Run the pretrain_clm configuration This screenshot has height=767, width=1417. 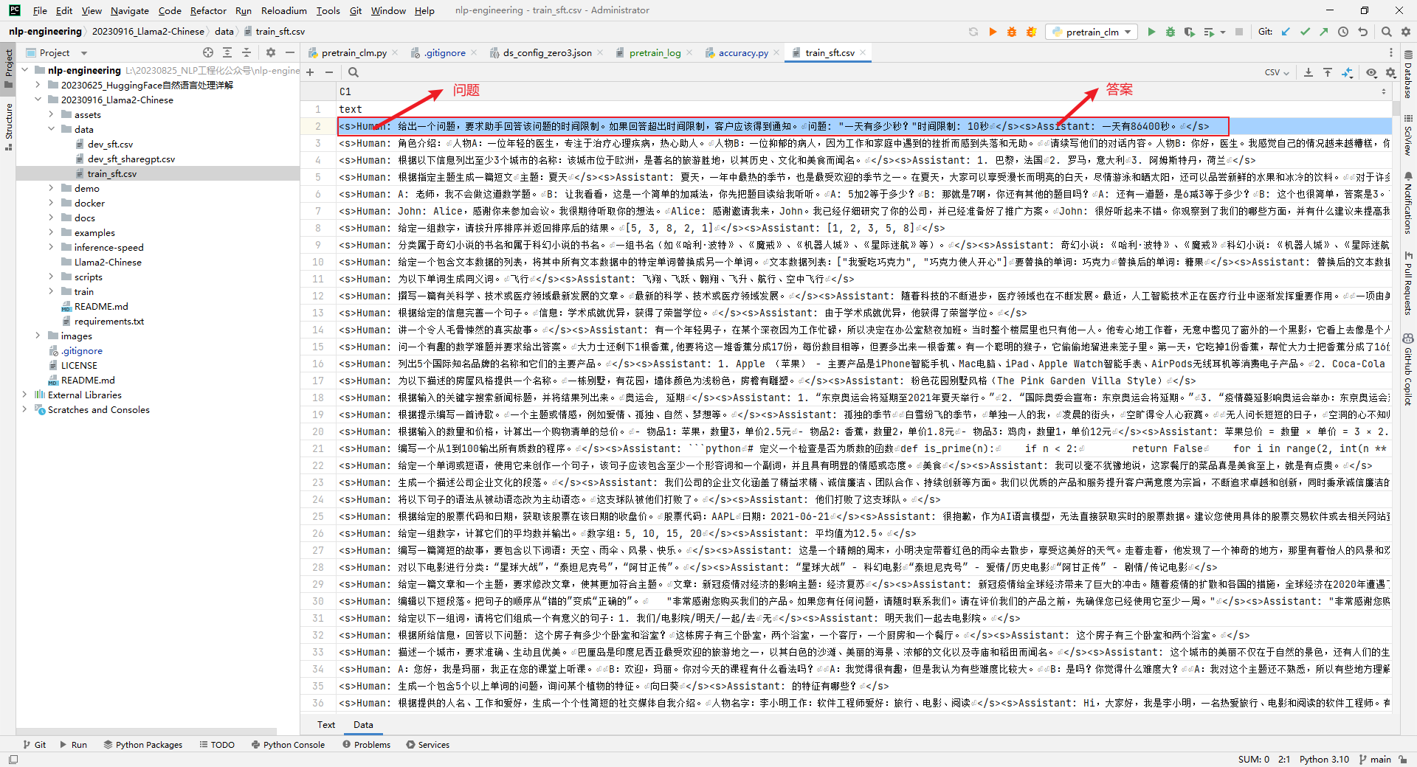[1151, 32]
